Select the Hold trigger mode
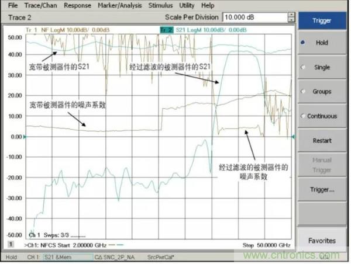This screenshot has height=264, width=351. (x=322, y=43)
